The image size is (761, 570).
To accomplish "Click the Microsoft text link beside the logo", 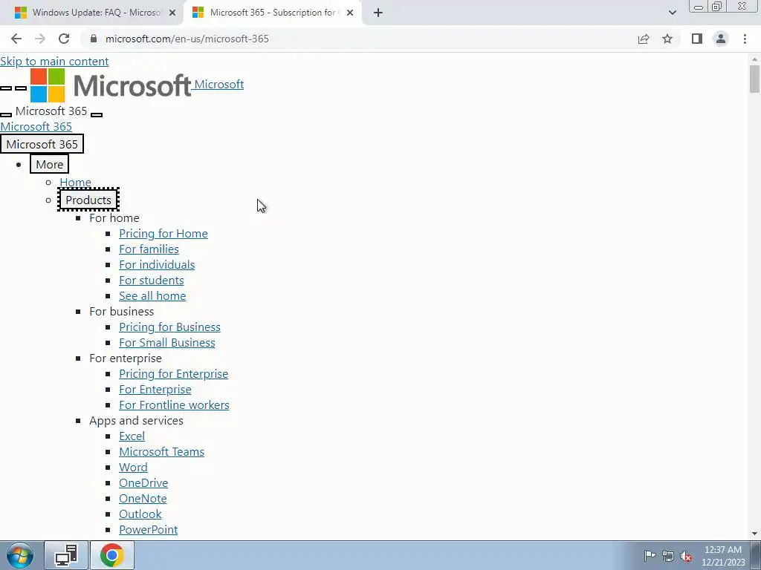I will point(219,85).
